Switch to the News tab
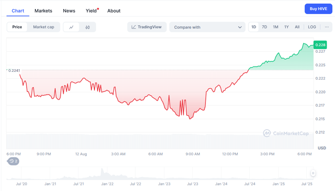Image resolution: width=335 pixels, height=191 pixels. coord(69,10)
